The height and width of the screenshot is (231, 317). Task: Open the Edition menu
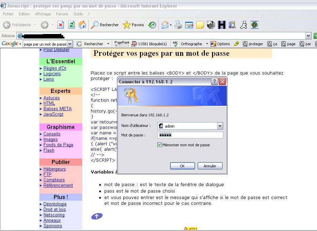coord(24,14)
